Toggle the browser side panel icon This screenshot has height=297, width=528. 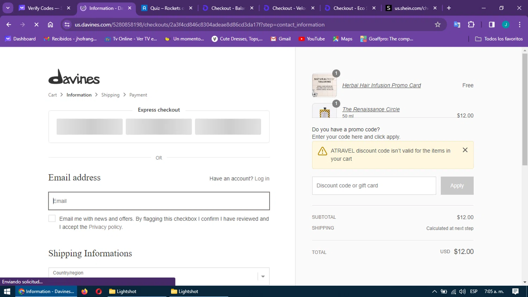[492, 25]
